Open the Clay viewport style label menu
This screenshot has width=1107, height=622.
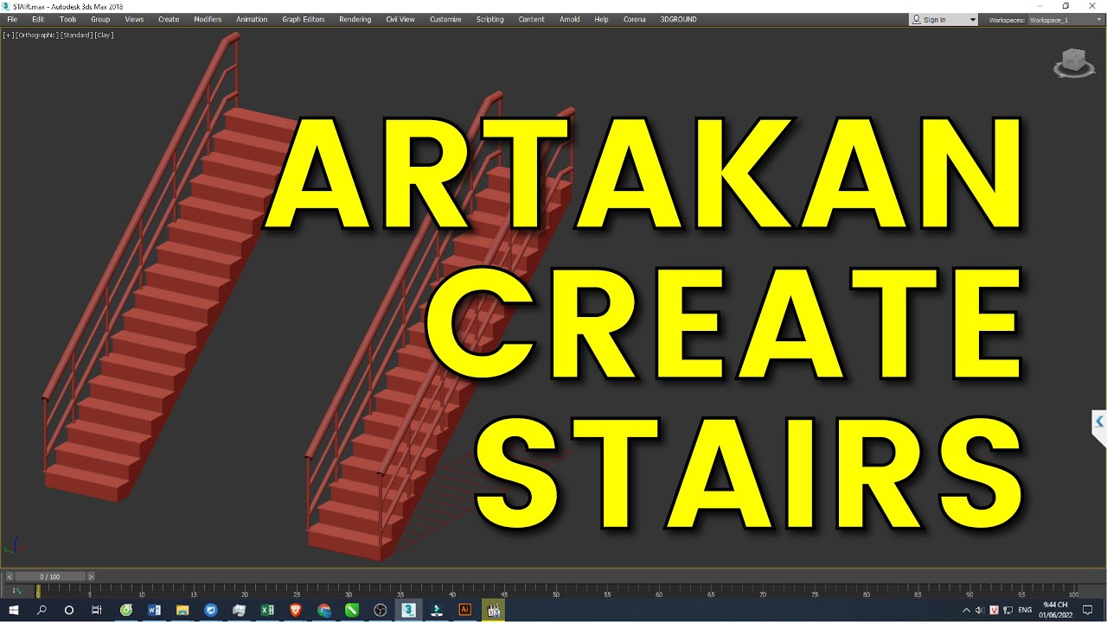tap(104, 35)
